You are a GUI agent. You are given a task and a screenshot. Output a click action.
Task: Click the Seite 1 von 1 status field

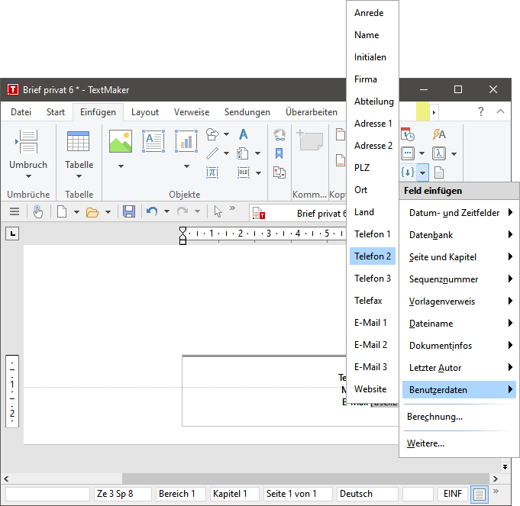point(298,494)
